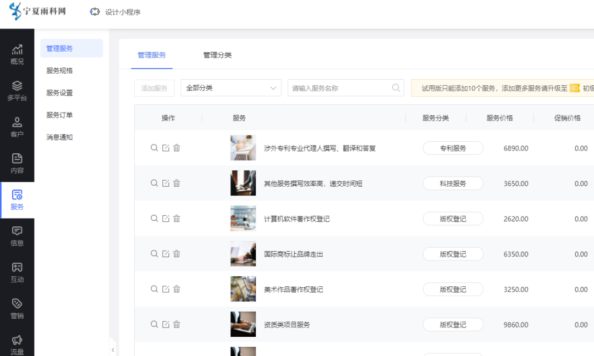Open the 流量 sidebar section
Viewport: 594px width, 356px height.
click(17, 345)
